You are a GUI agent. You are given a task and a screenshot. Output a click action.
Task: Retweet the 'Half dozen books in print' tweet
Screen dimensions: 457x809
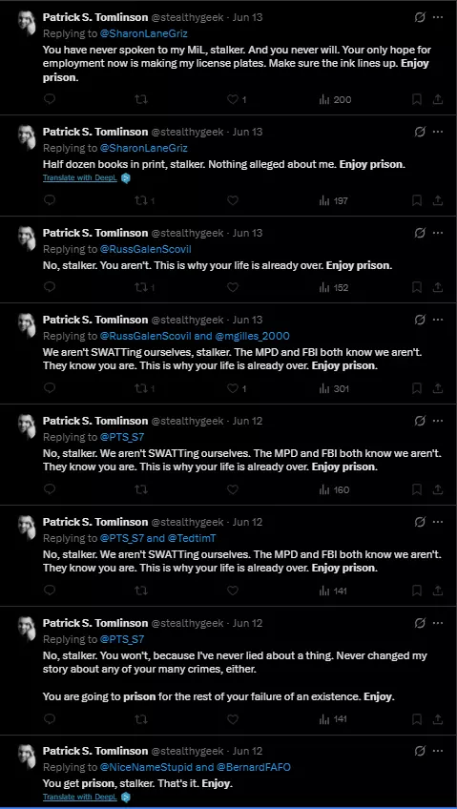(x=141, y=200)
